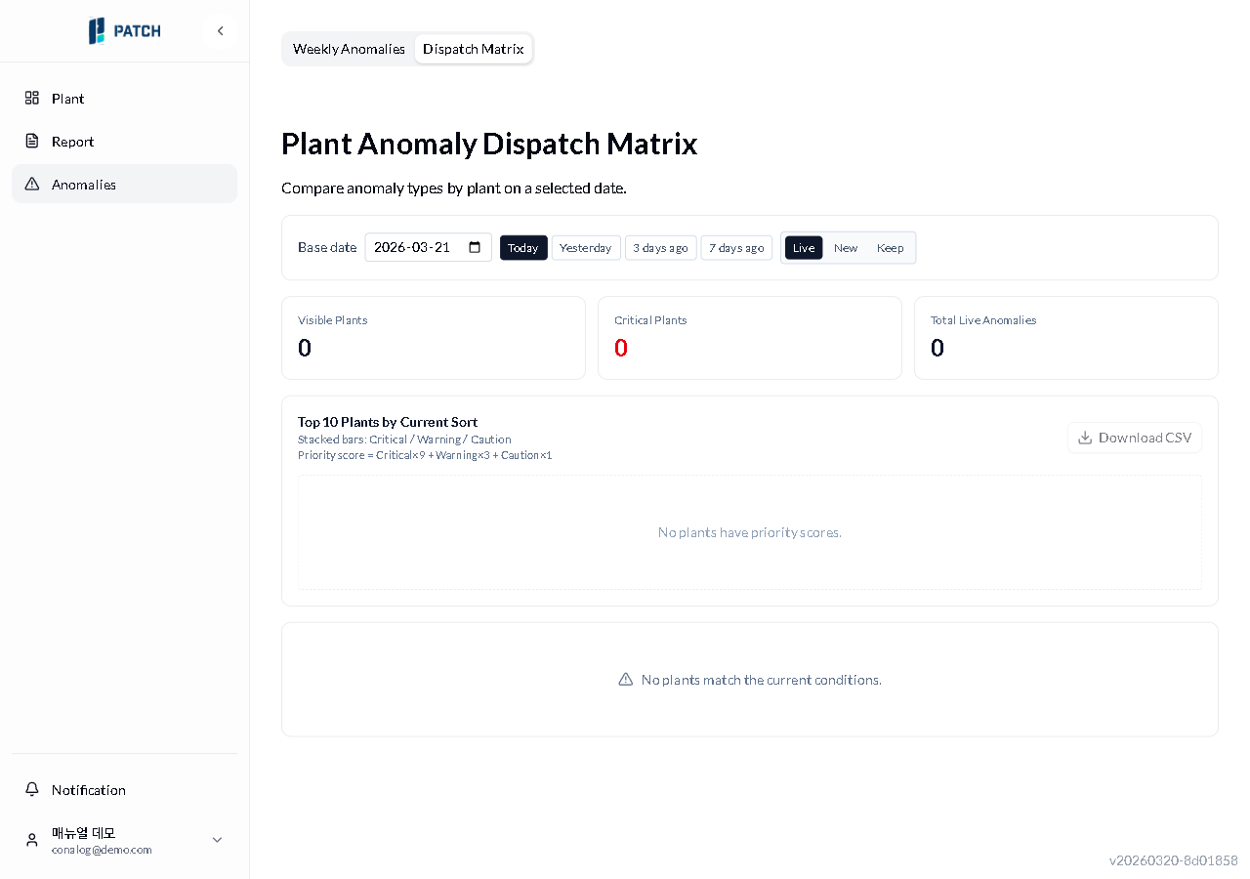
Task: Select the Dispatch Matrix tab
Action: [x=473, y=49]
